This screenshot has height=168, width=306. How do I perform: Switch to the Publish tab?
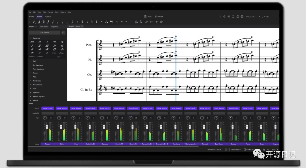pos(48,17)
